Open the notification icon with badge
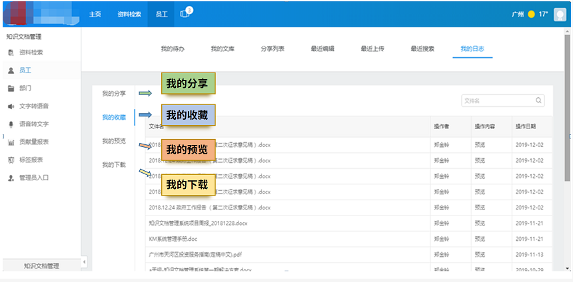The image size is (573, 282). (186, 14)
